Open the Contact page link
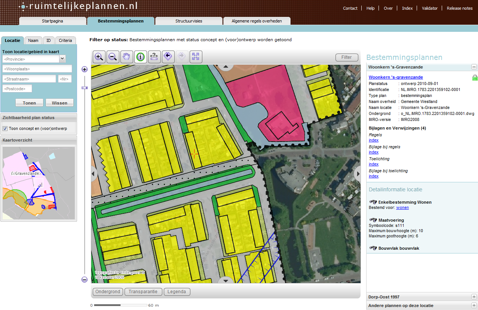The height and width of the screenshot is (310, 478). [x=350, y=8]
